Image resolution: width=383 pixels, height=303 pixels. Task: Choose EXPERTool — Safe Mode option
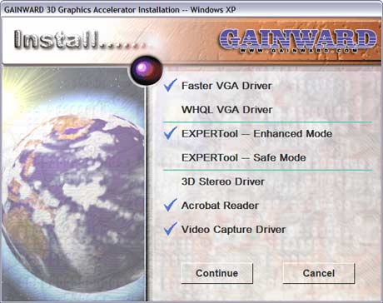click(x=244, y=157)
